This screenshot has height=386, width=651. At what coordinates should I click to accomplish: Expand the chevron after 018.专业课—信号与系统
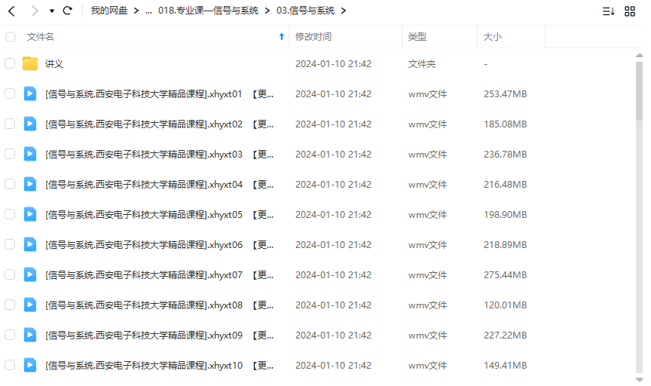pyautogui.click(x=267, y=11)
